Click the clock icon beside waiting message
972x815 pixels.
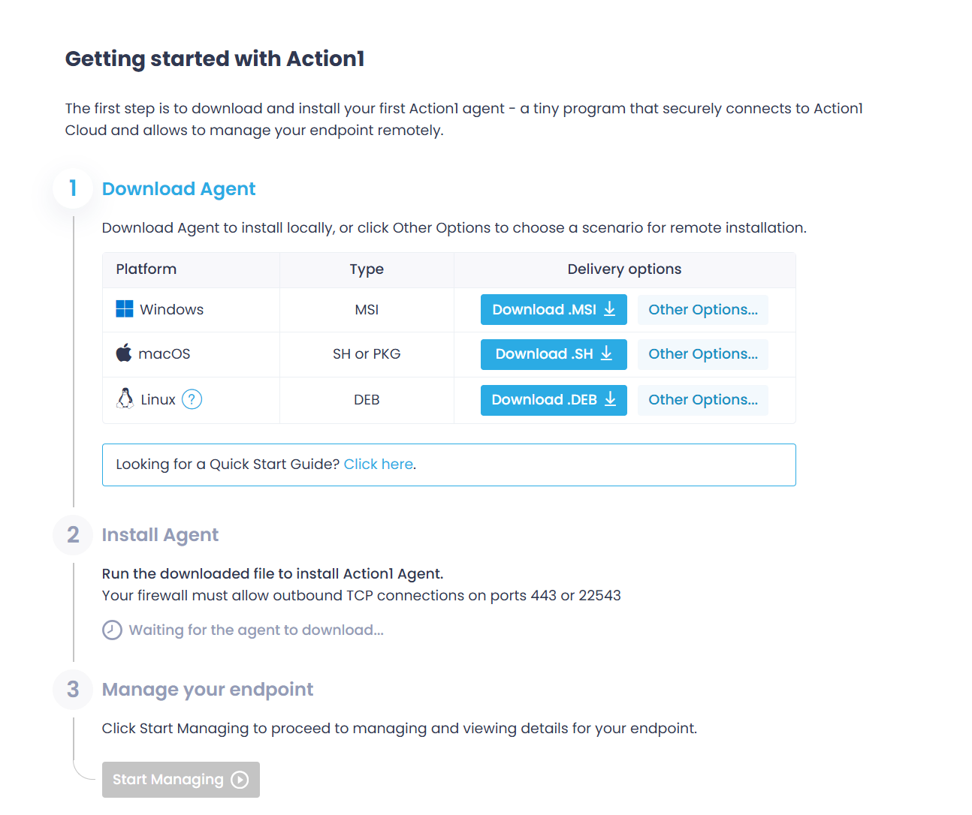point(112,630)
